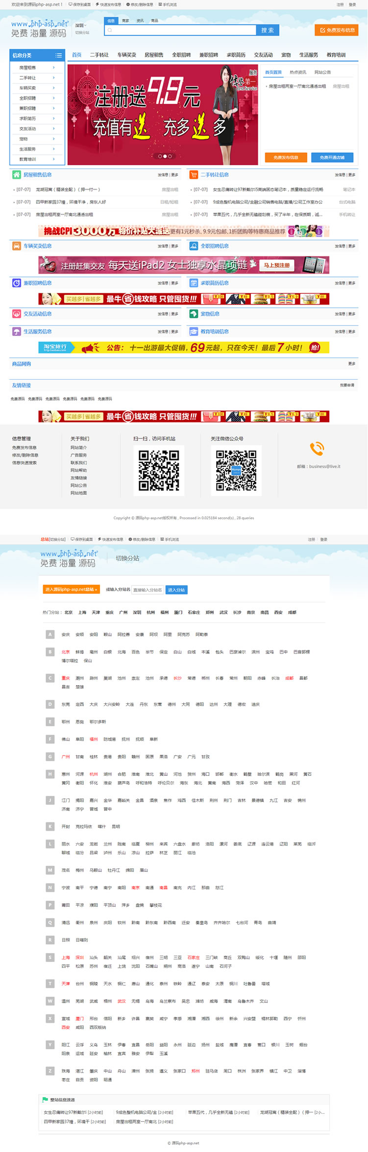Click the letter A badge in the city list

click(x=50, y=634)
